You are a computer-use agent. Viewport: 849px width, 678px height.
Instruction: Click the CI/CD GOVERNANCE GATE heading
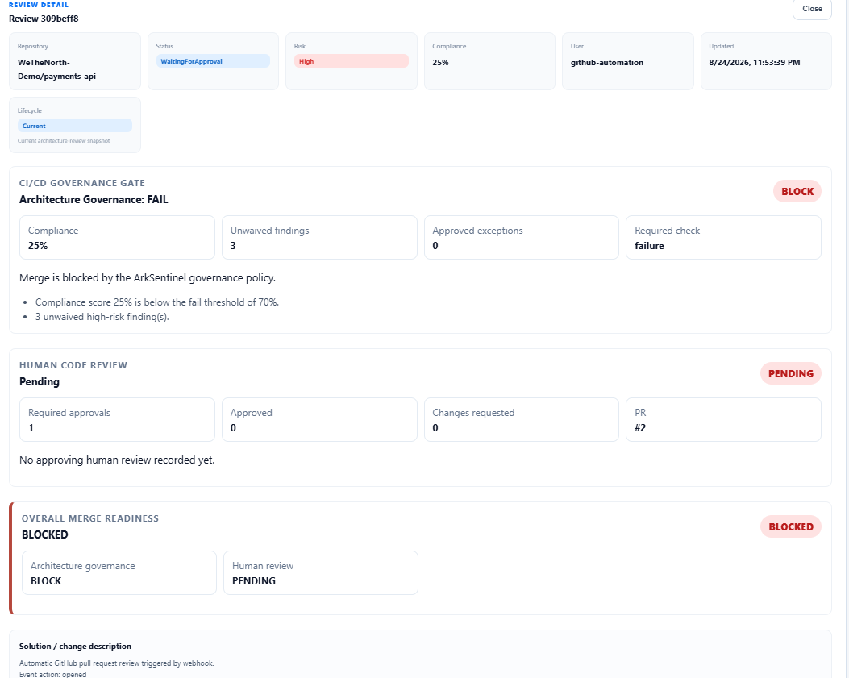tap(82, 183)
